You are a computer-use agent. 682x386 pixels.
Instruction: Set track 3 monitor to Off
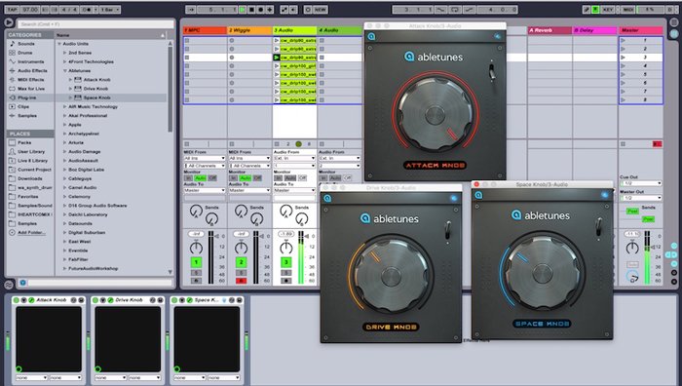302,178
